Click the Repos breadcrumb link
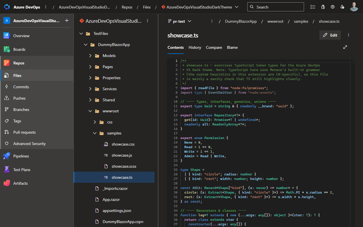The height and width of the screenshot is (227, 363). 127,7
